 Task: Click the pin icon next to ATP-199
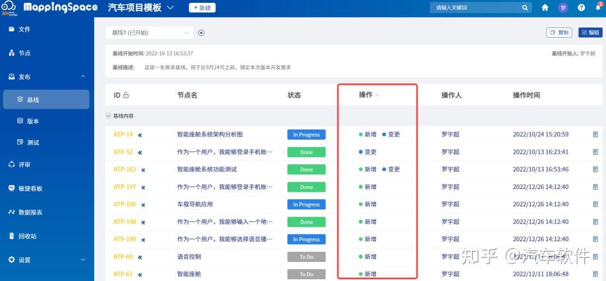[143, 239]
